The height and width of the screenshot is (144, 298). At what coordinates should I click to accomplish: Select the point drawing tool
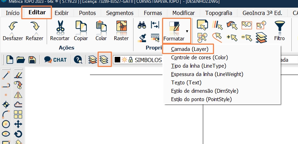6,94
